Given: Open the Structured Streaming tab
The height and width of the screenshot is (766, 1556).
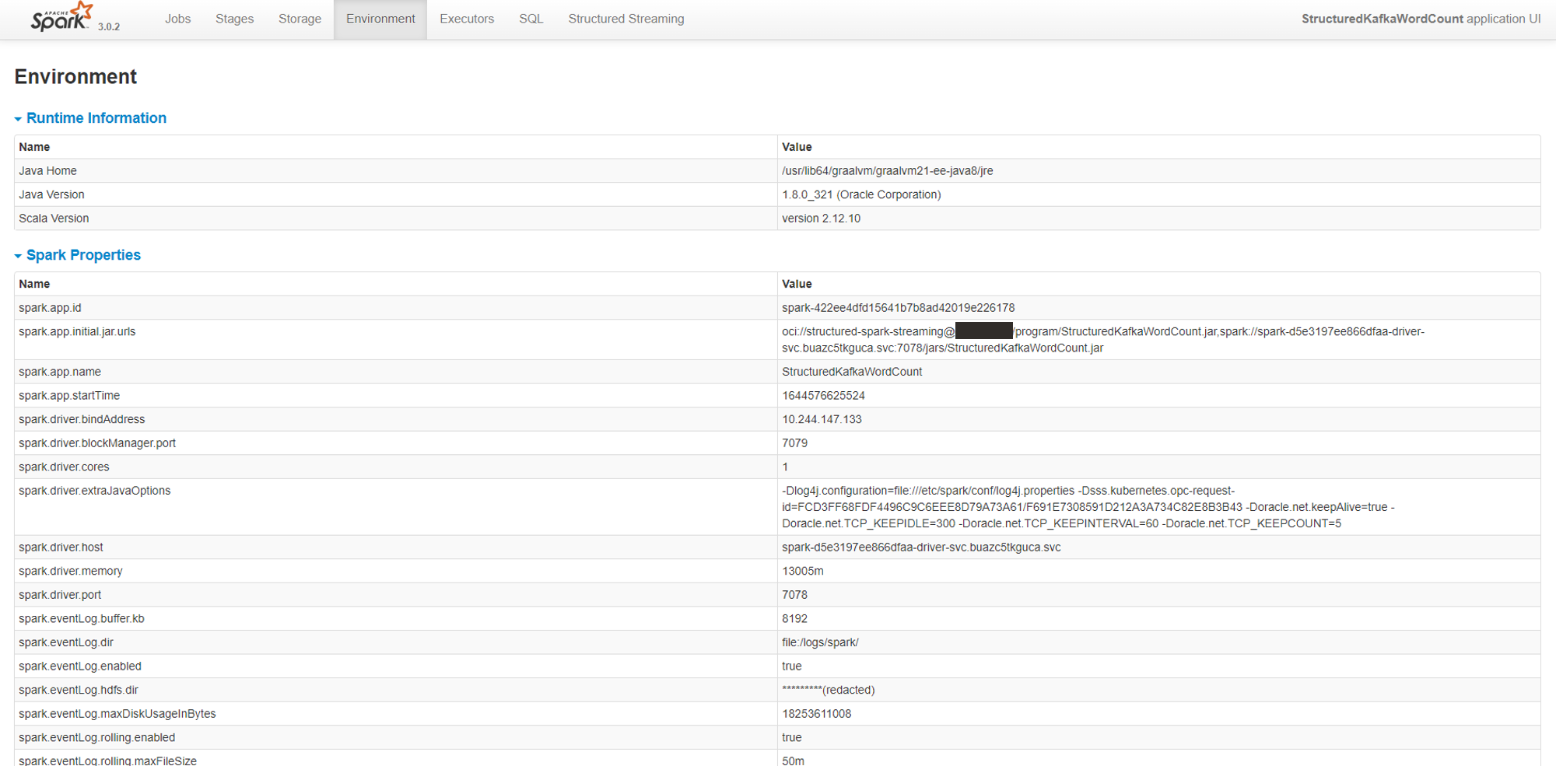Looking at the screenshot, I should pos(626,19).
